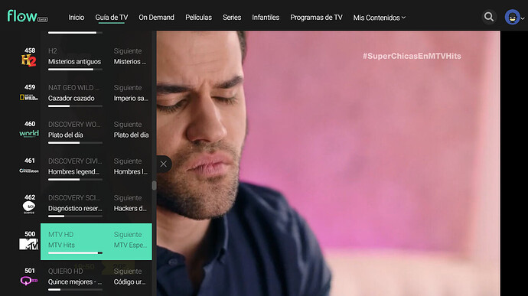The image size is (528, 296).
Task: Click the QUIERO HD channel name
Action: click(x=65, y=271)
